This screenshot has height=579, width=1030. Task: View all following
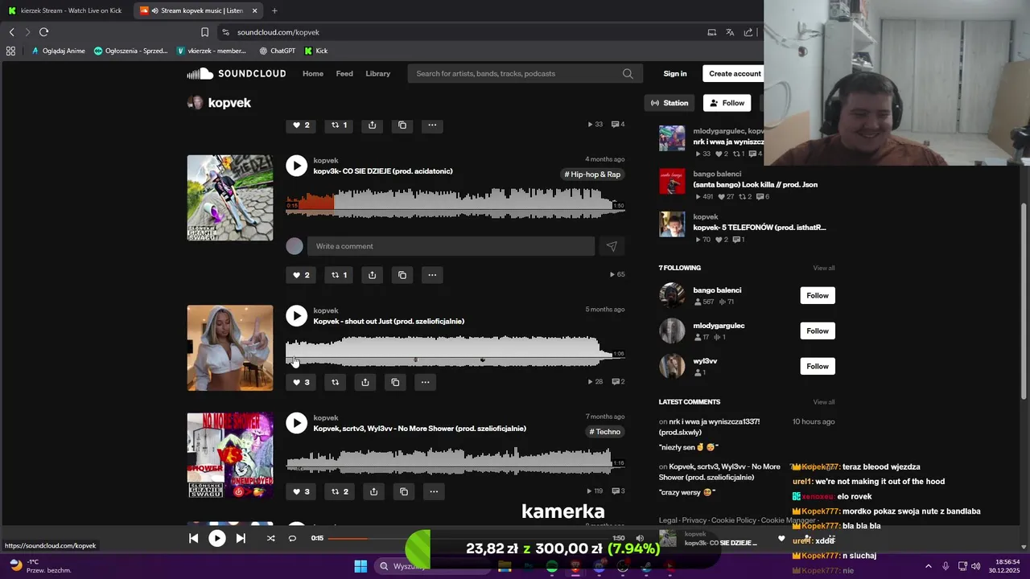pos(823,268)
